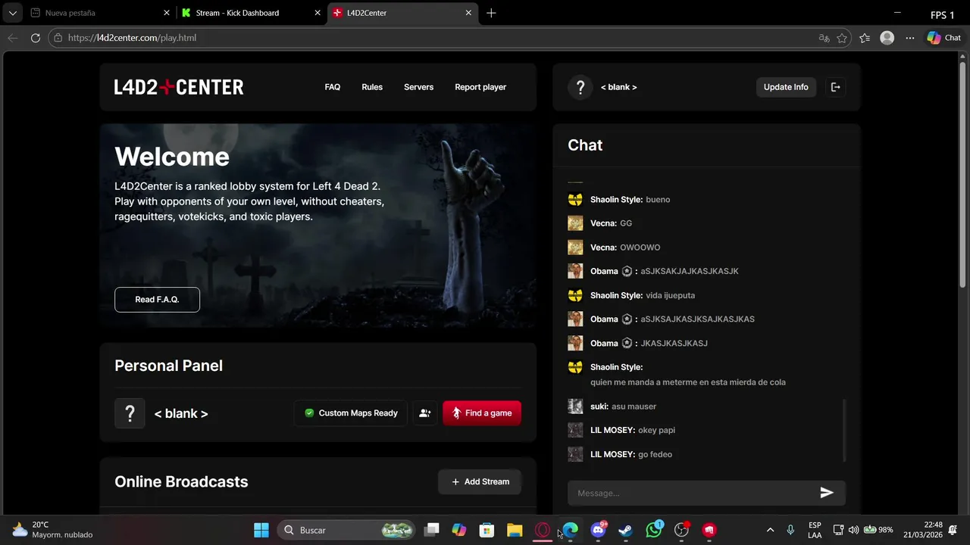Open the add friend icon in Personal Panel
The height and width of the screenshot is (545, 970).
[x=425, y=413]
